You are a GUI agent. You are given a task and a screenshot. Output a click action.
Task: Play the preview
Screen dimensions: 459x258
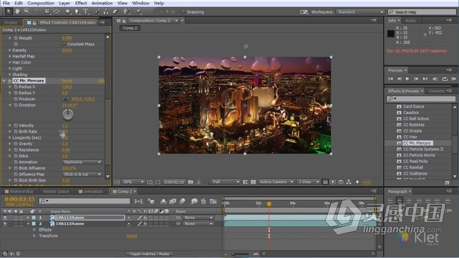pyautogui.click(x=407, y=79)
